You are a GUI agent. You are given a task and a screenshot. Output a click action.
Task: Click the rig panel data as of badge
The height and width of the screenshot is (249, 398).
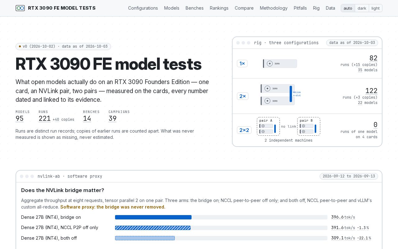click(352, 43)
